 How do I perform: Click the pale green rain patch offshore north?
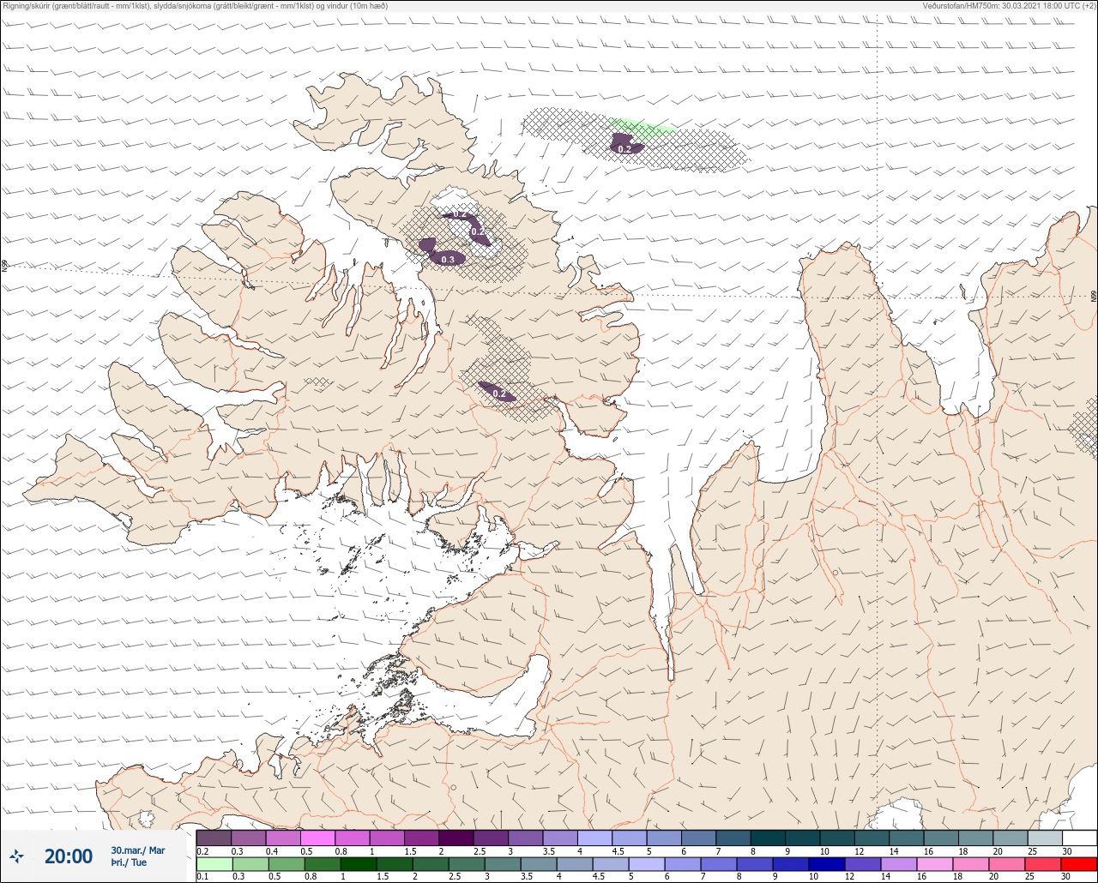click(643, 127)
